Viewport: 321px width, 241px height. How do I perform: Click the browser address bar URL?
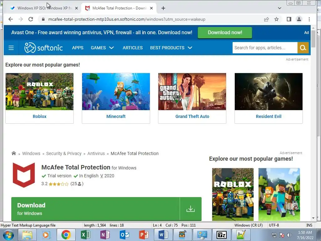[x=127, y=19]
